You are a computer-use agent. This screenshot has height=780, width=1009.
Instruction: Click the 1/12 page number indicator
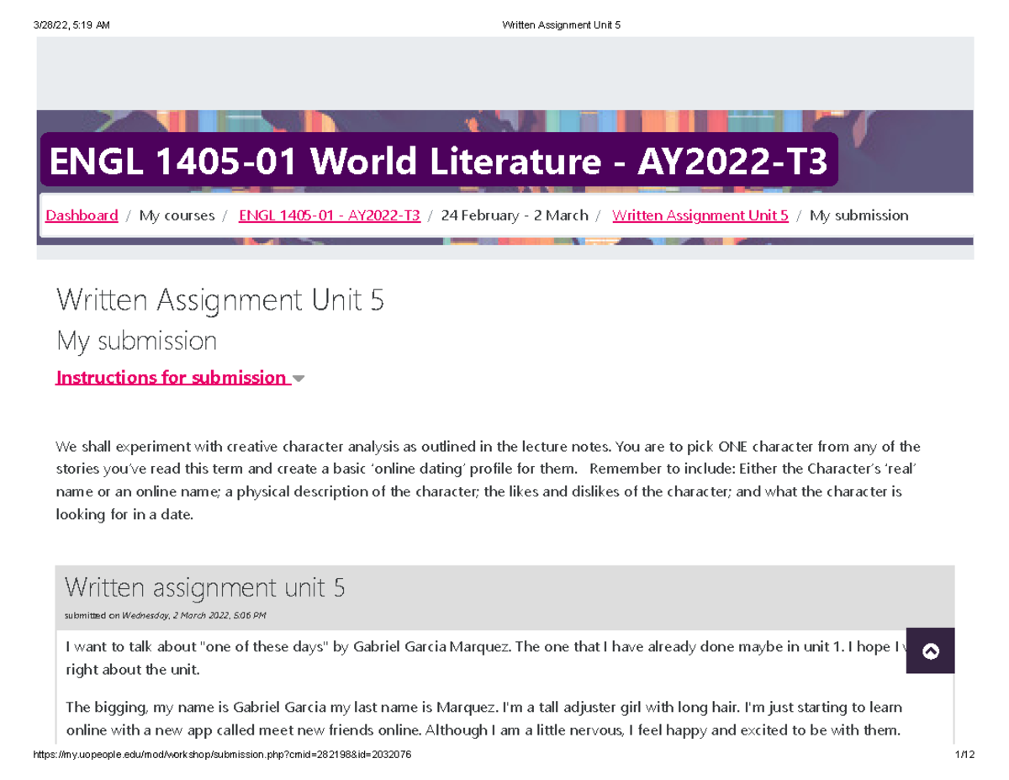[965, 756]
